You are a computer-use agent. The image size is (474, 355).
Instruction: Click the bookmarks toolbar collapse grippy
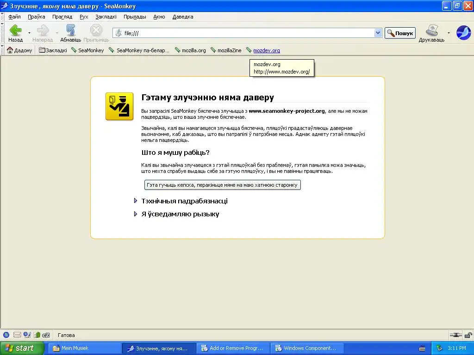(x=2, y=50)
